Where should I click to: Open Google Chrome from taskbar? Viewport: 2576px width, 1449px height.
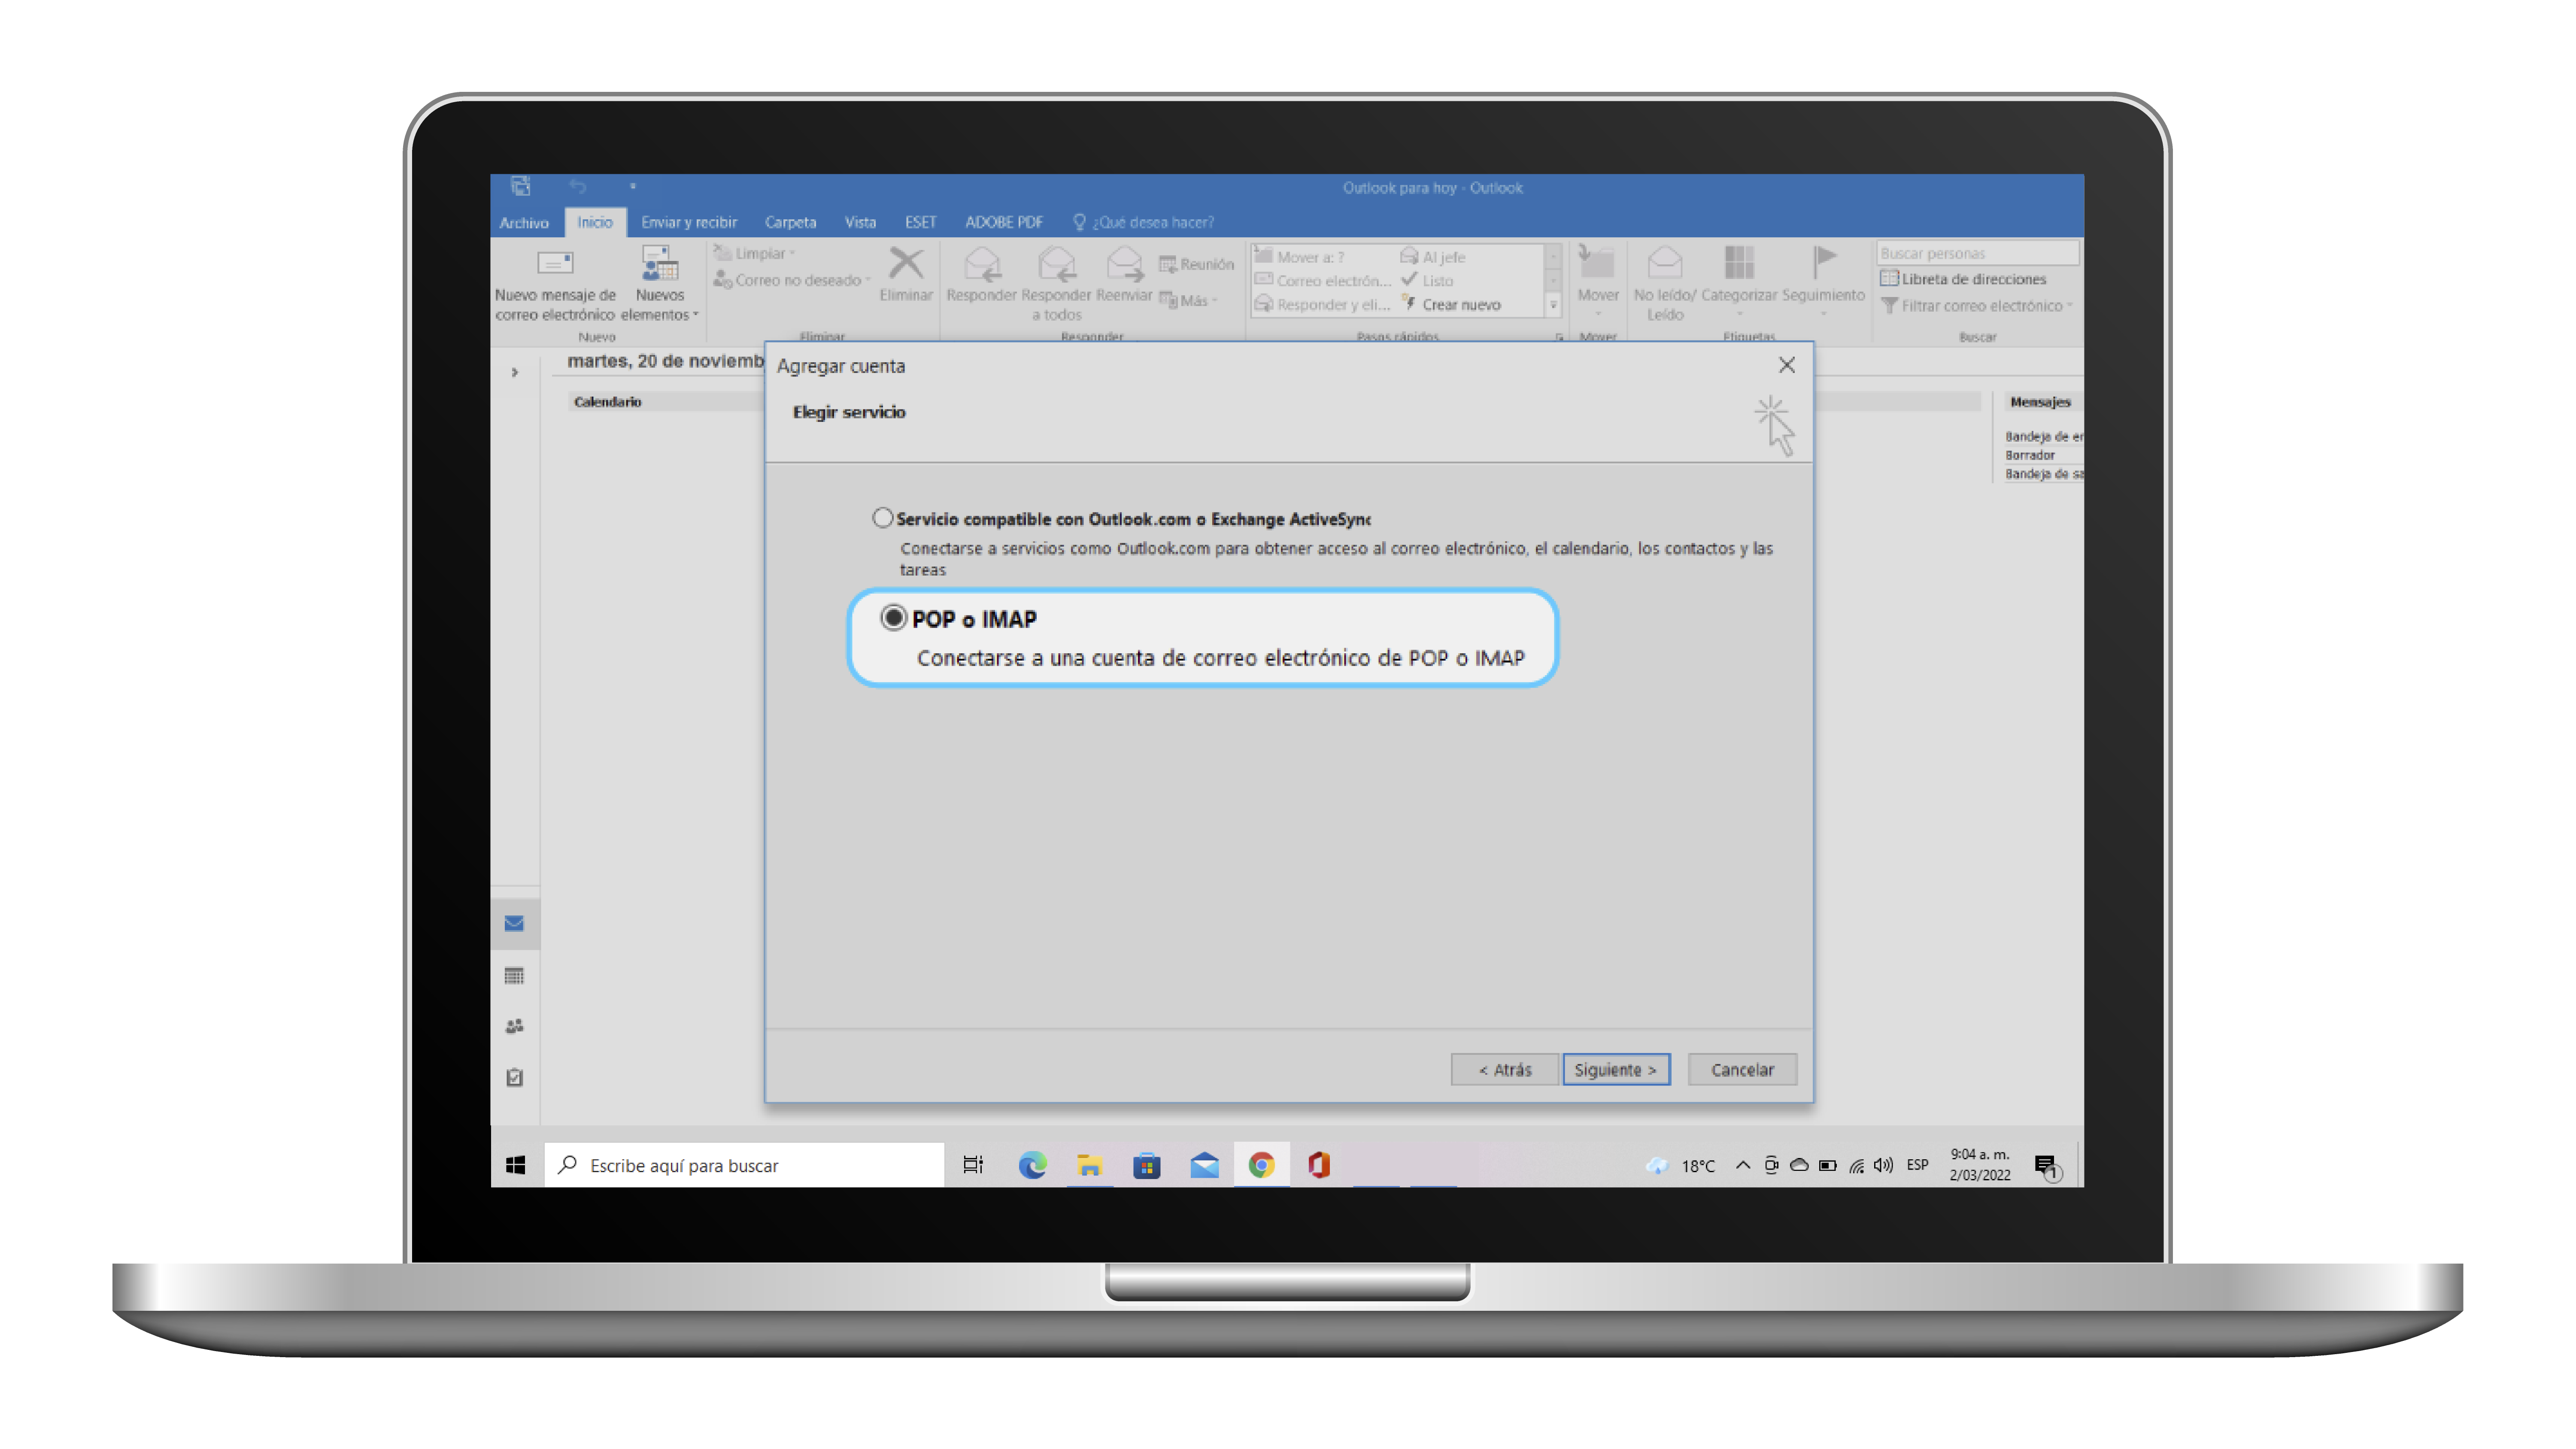pyautogui.click(x=1261, y=1165)
